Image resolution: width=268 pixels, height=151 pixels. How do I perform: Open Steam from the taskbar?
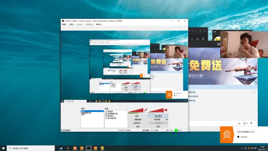click(61, 148)
